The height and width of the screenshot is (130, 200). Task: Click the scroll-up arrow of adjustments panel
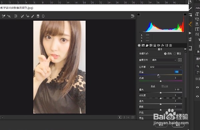click(186, 52)
